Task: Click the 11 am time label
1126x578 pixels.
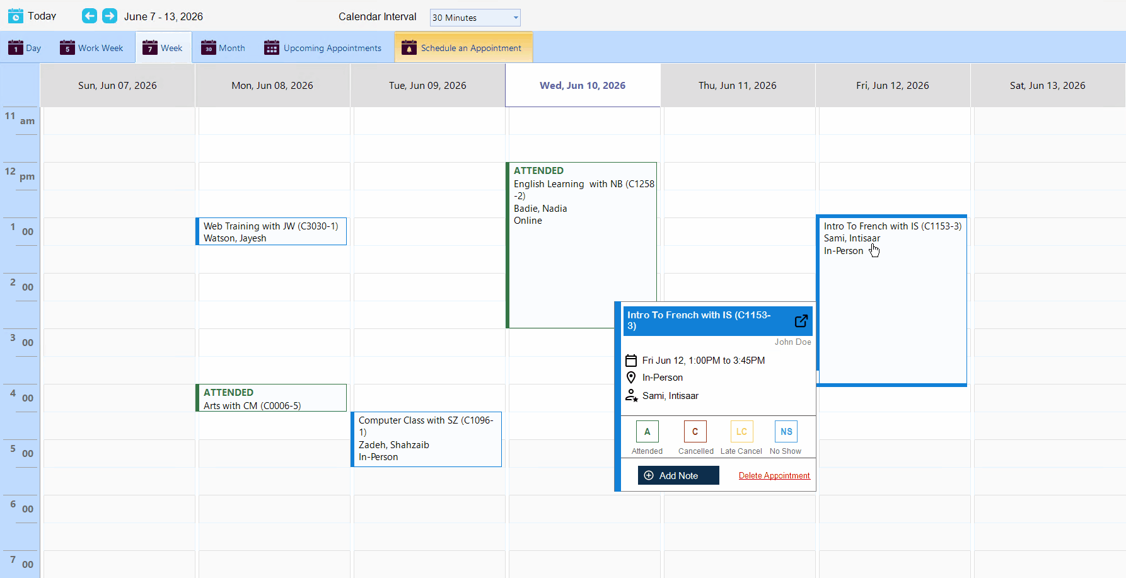Action: click(x=20, y=118)
